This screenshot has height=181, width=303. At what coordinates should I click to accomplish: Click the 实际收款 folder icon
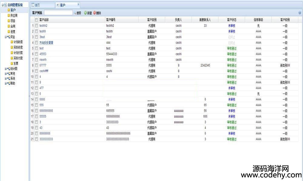click(x=12, y=47)
